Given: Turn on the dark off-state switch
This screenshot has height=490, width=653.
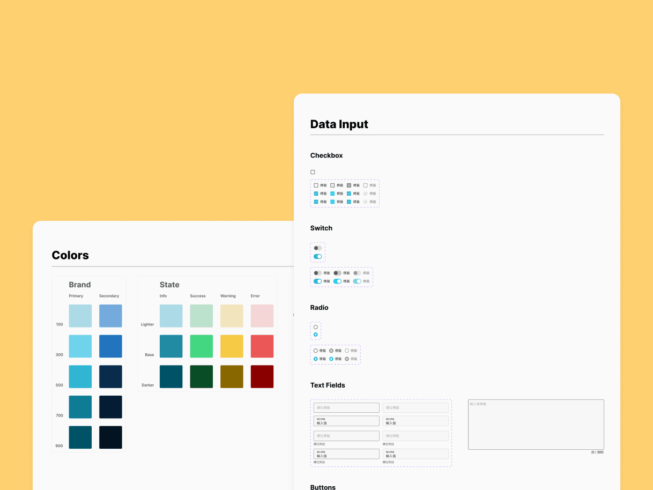Looking at the screenshot, I should pos(316,248).
